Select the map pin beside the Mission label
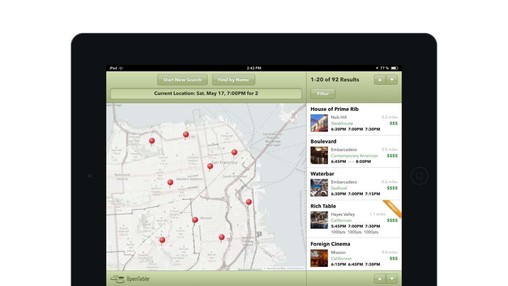508x286 pixels. point(195,220)
